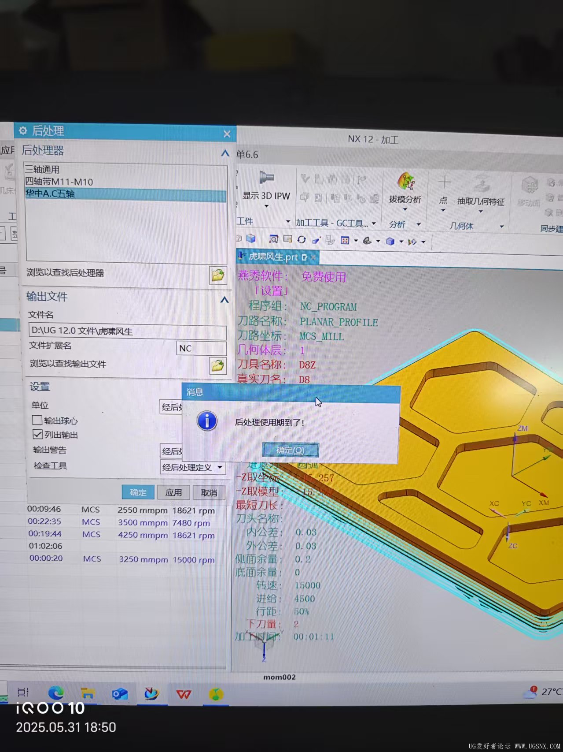Open WPS Office from taskbar
The width and height of the screenshot is (563, 752).
[x=184, y=694]
